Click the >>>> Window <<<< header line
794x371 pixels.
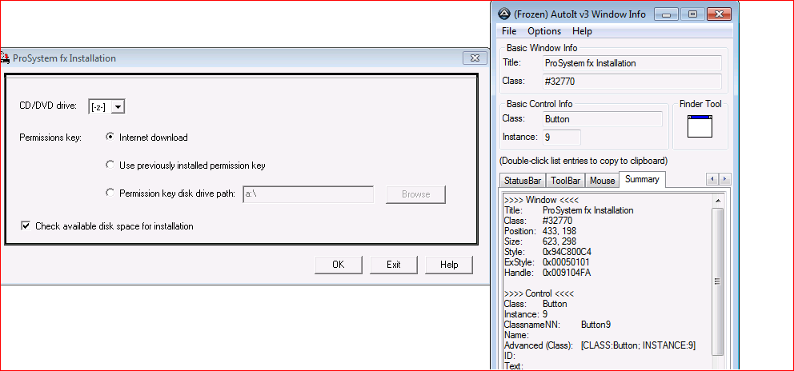coord(541,199)
